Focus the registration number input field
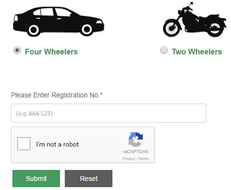The width and height of the screenshot is (231, 190). click(109, 113)
